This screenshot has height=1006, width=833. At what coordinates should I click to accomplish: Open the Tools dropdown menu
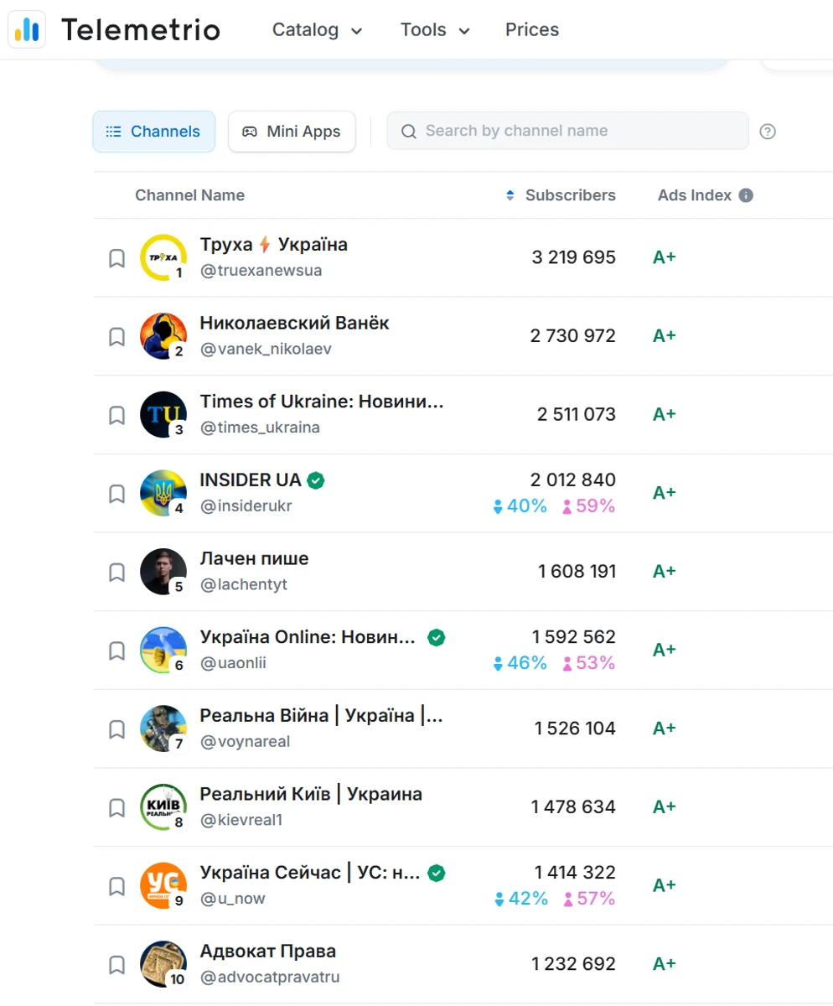click(x=434, y=30)
